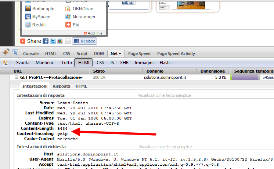The image size is (274, 169).
Task: Click the Dimensione column header
Action: pyautogui.click(x=213, y=71)
